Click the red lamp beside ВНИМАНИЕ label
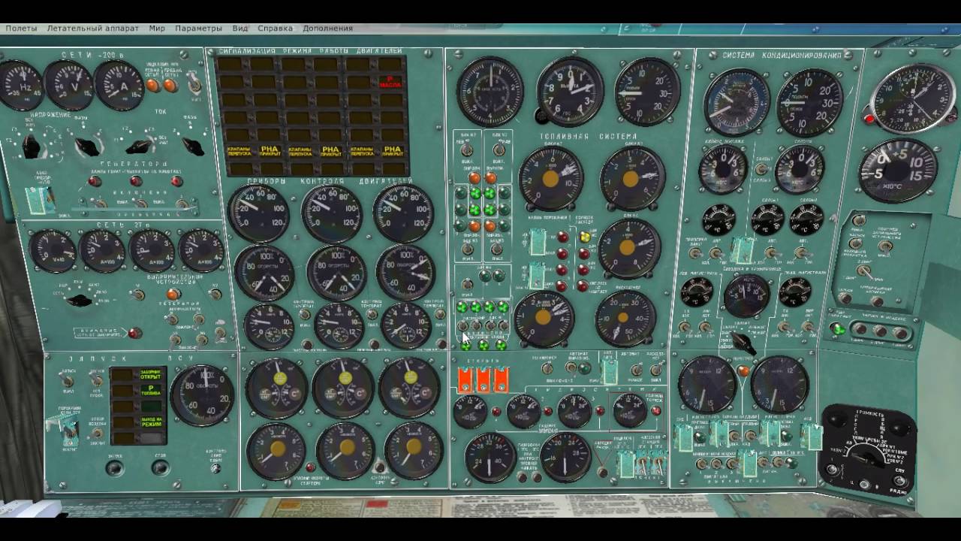 click(135, 333)
